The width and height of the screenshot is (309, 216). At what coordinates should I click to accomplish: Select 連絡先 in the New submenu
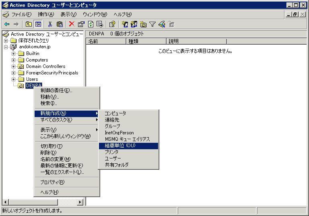point(129,119)
